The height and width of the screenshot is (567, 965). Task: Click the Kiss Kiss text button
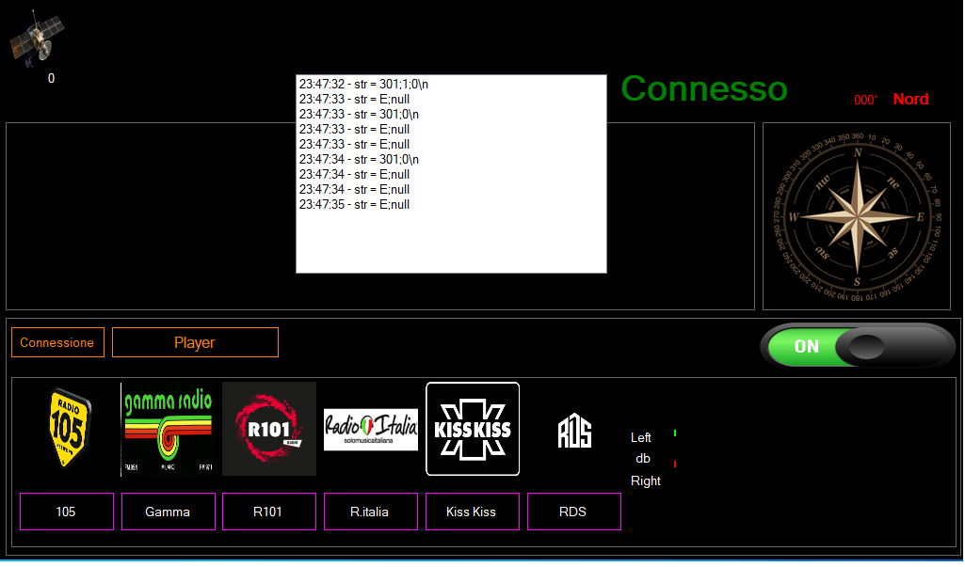(473, 512)
